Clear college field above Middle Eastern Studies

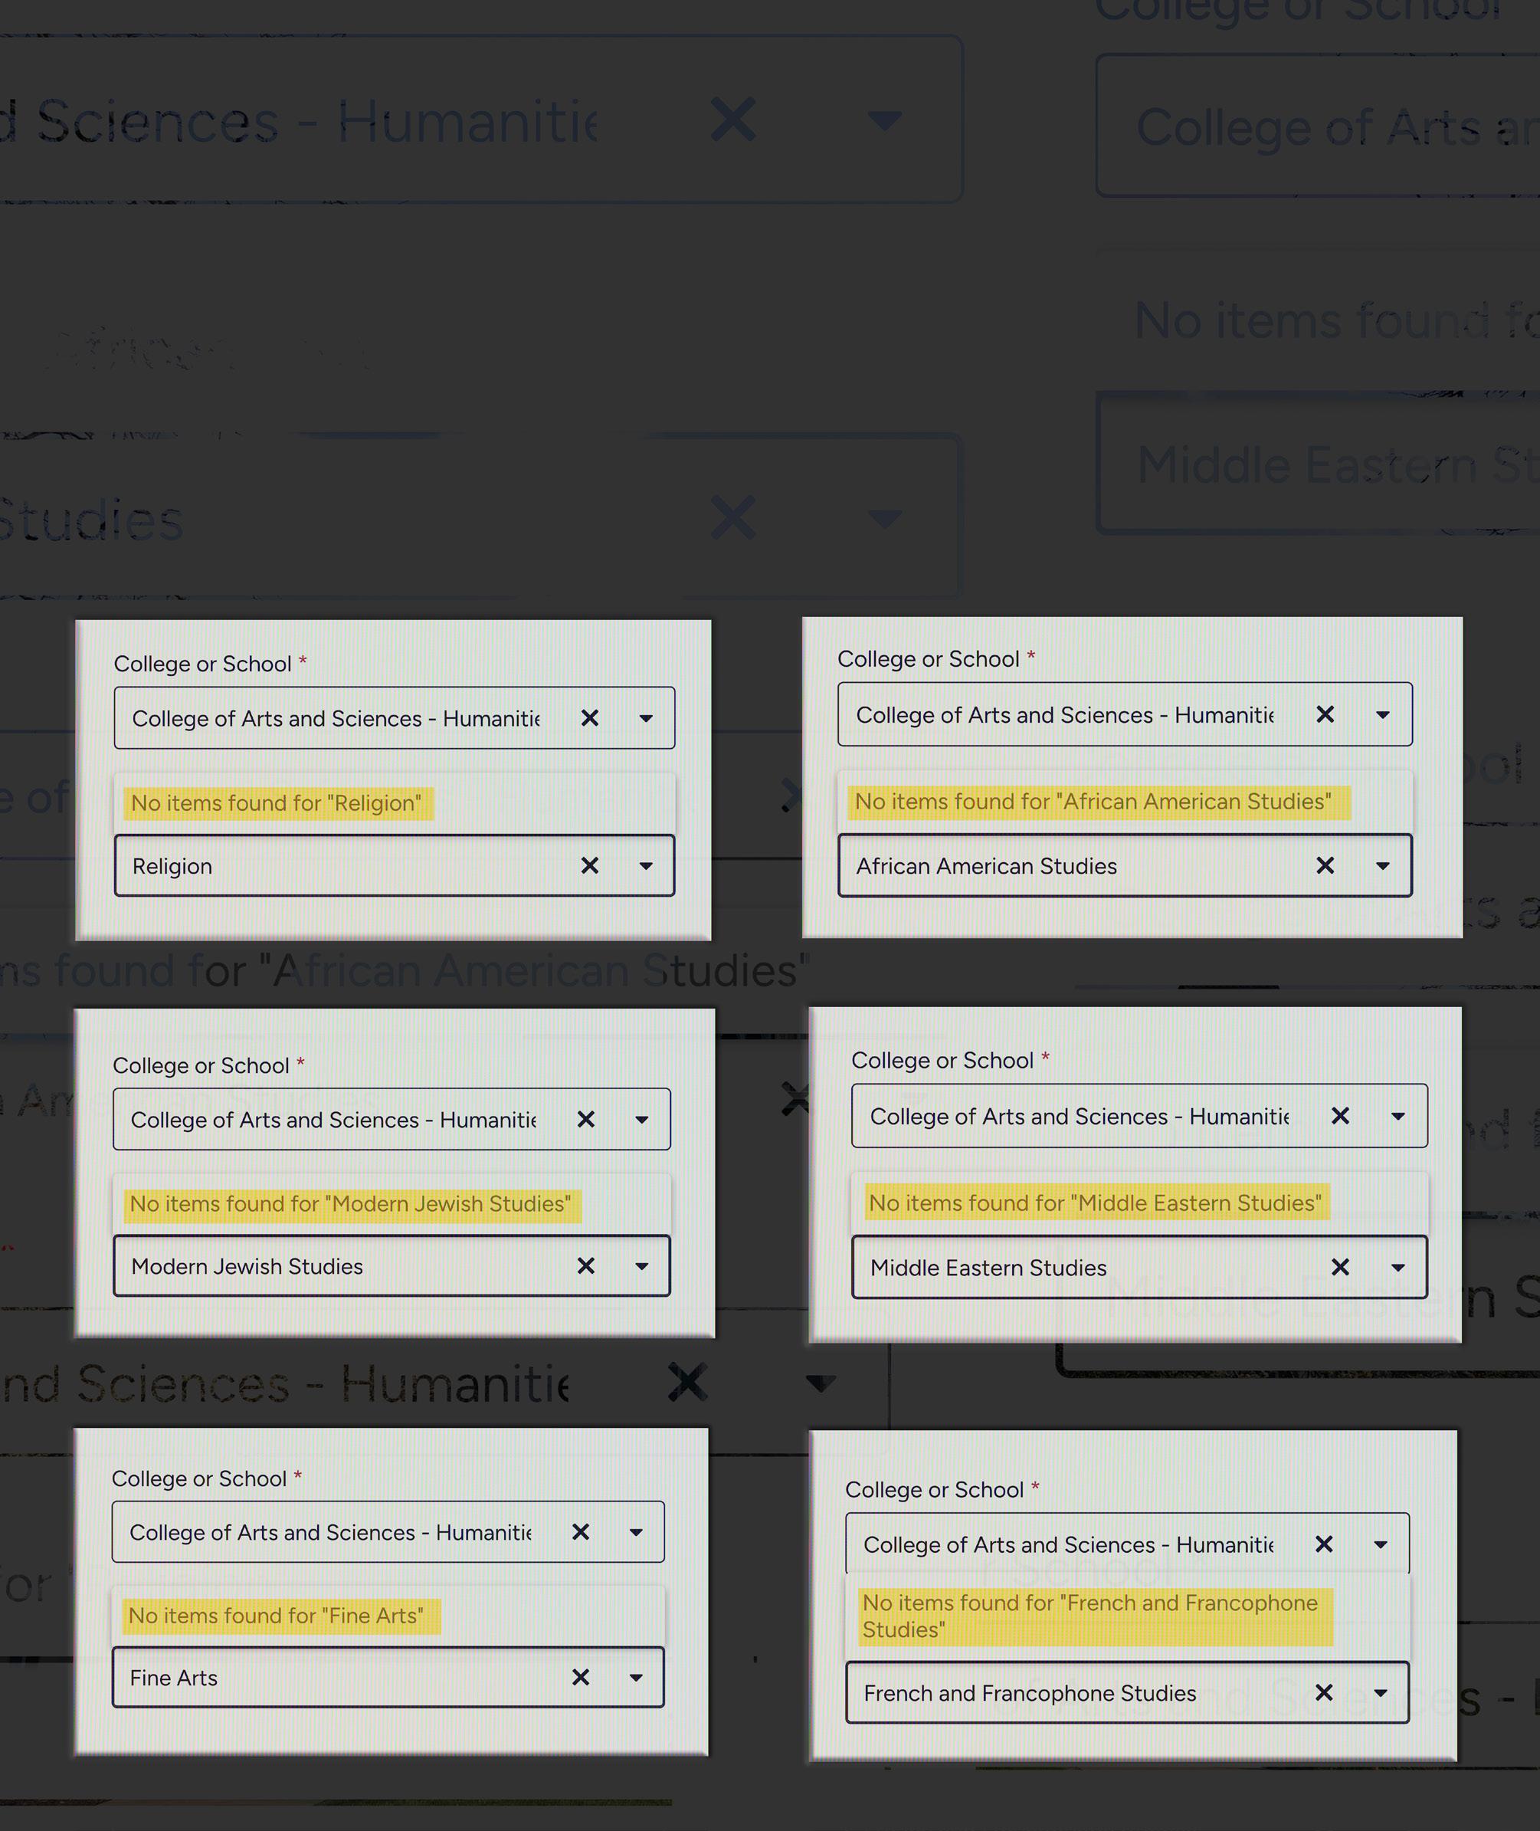(1339, 1116)
